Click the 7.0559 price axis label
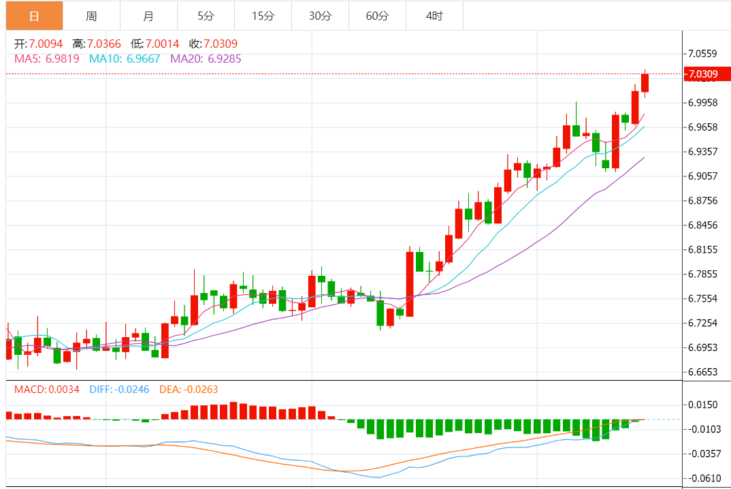The width and height of the screenshot is (731, 489). point(702,54)
